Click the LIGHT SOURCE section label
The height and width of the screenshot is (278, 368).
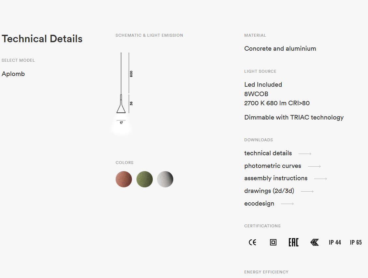pos(260,71)
